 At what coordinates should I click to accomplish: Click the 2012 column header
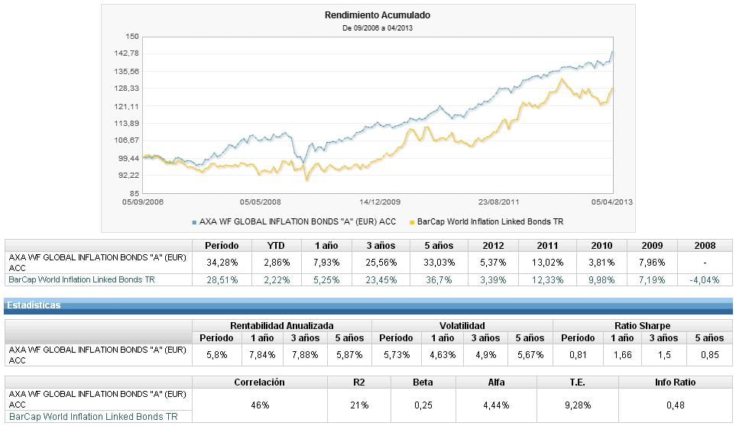tap(494, 246)
